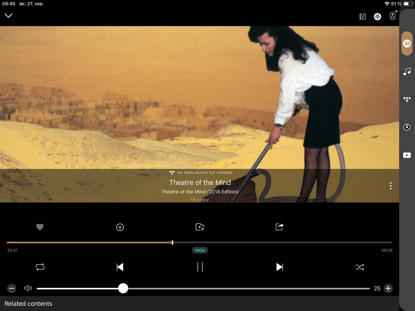Tap the Wi-Fi status icon
Viewport: 415px width, 311px height.
click(387, 4)
